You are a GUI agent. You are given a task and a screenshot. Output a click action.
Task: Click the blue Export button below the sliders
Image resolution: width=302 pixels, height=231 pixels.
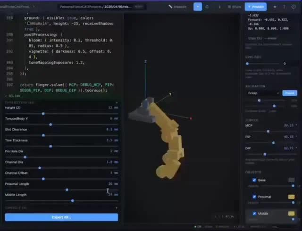click(x=61, y=217)
